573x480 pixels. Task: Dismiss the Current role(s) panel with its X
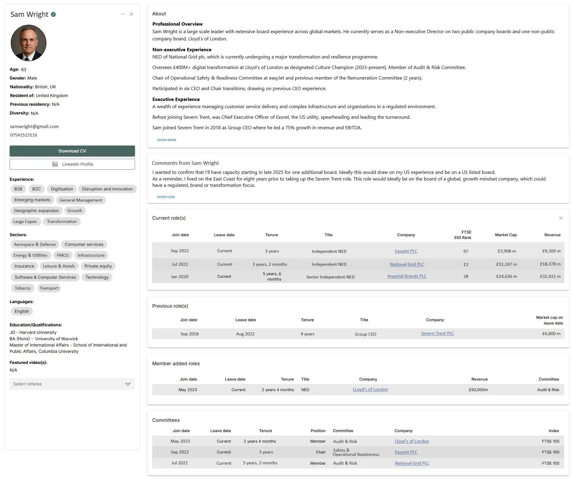coord(561,218)
